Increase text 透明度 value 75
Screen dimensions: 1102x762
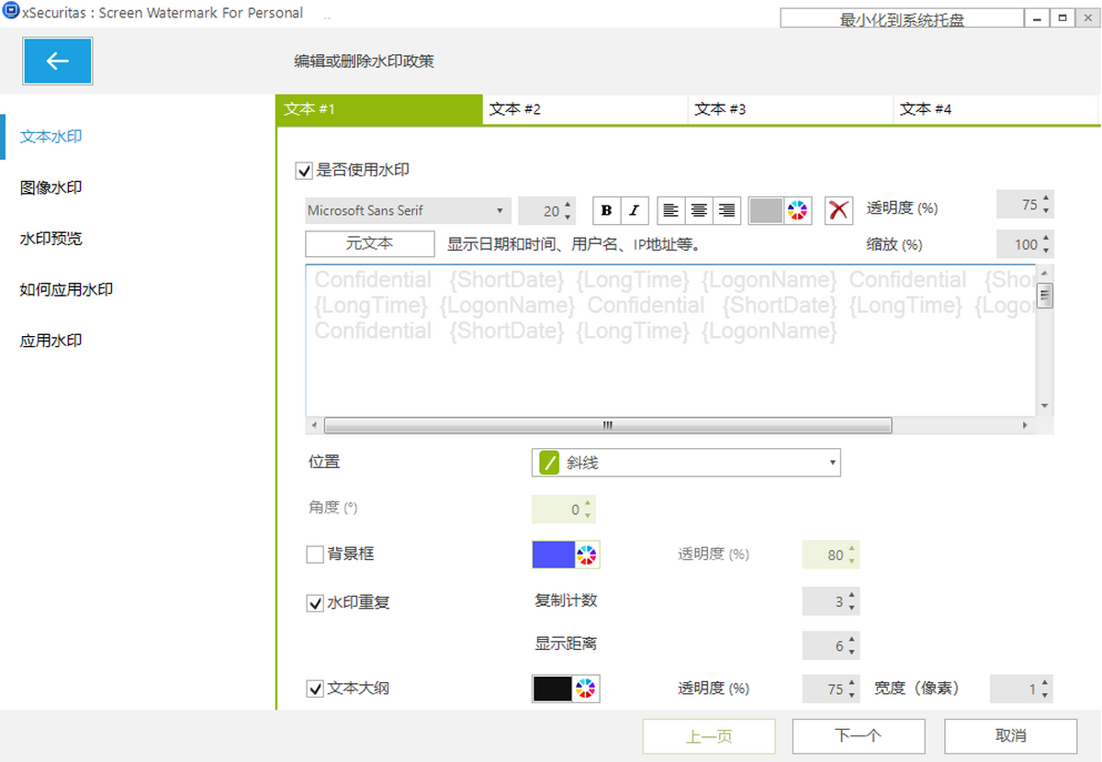click(1047, 198)
